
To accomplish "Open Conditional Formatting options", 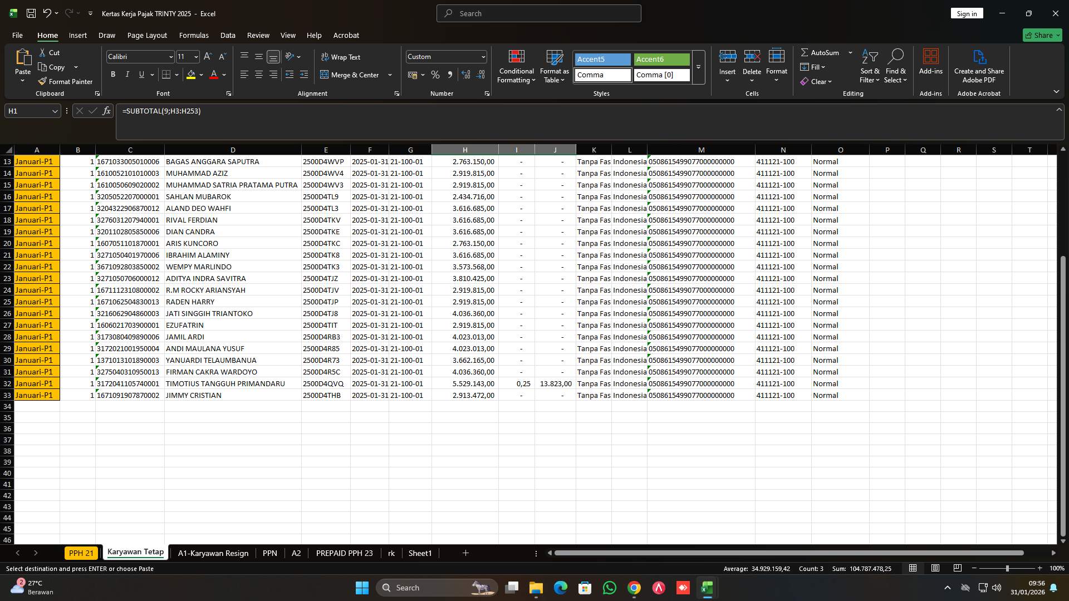I will [x=516, y=66].
